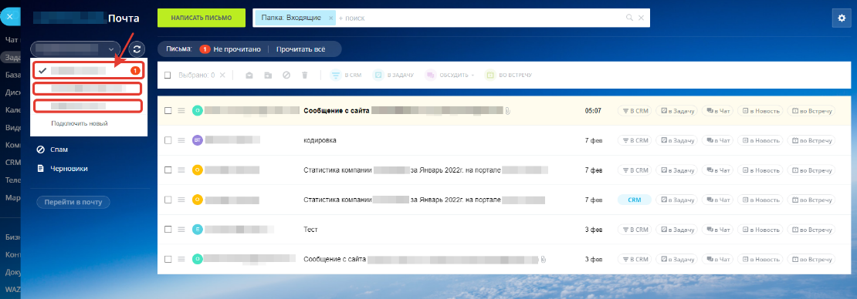Refresh the mailbox with sync icon
This screenshot has height=299, width=857.
click(137, 49)
